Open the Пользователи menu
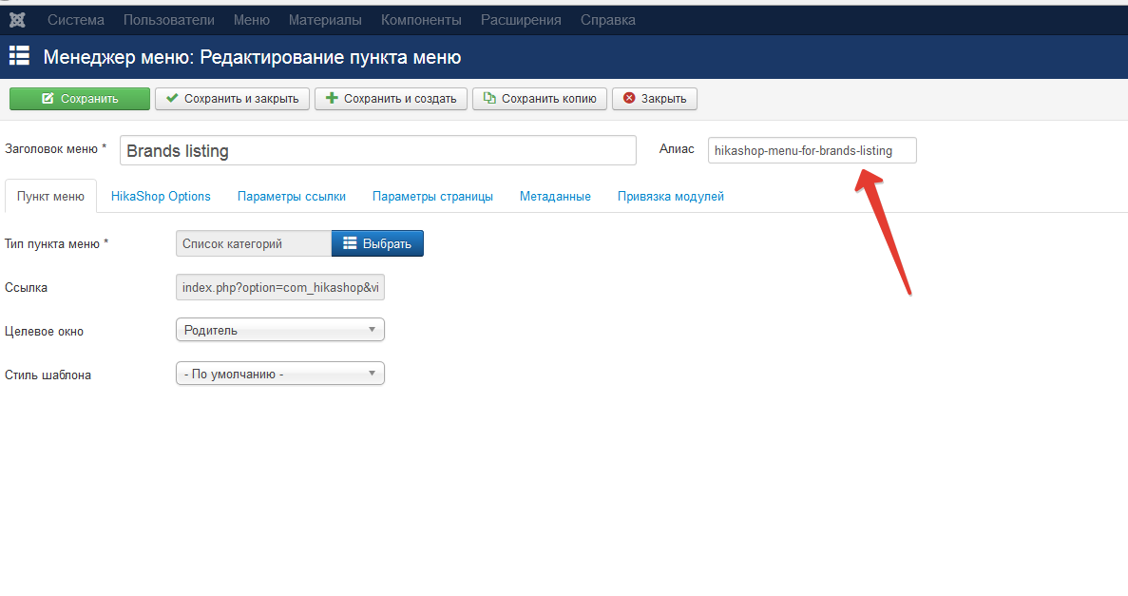Image resolution: width=1128 pixels, height=596 pixels. [169, 20]
